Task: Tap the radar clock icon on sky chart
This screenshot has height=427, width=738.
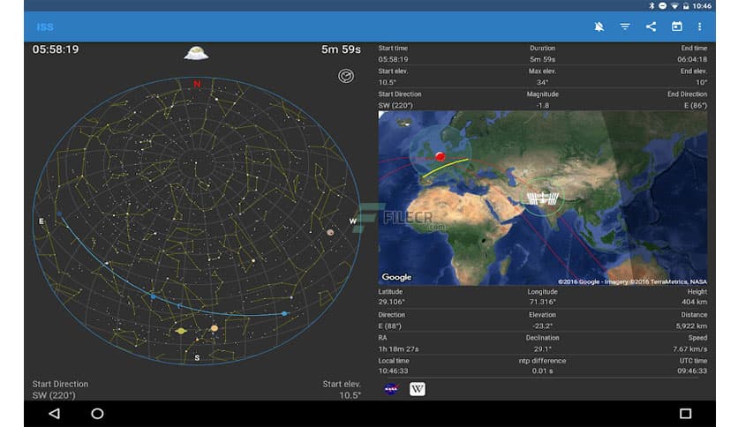Action: pyautogui.click(x=346, y=76)
